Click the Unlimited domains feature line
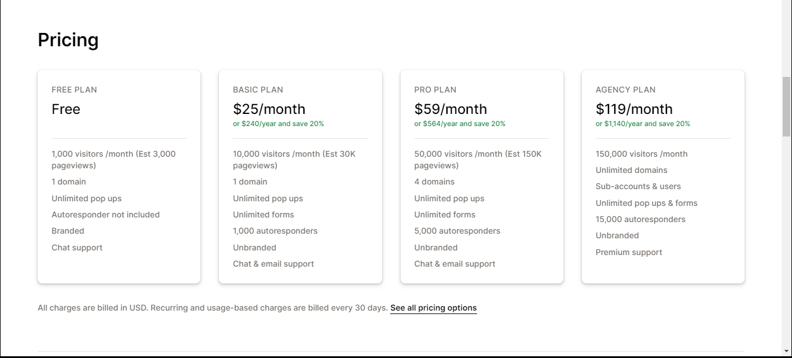This screenshot has width=792, height=358. pyautogui.click(x=631, y=170)
